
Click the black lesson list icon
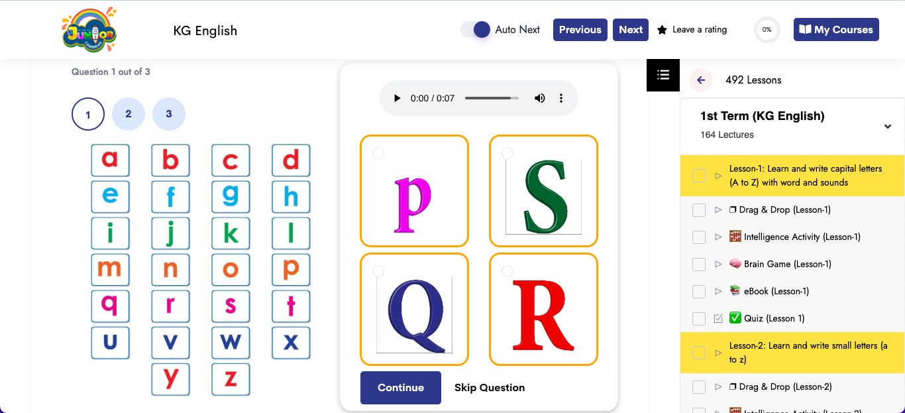(663, 75)
